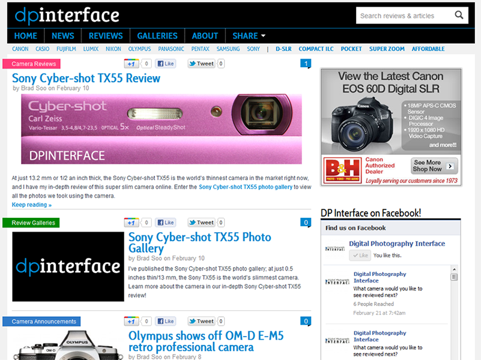
Task: Select the SAMSUNG brand link
Action: (x=228, y=49)
